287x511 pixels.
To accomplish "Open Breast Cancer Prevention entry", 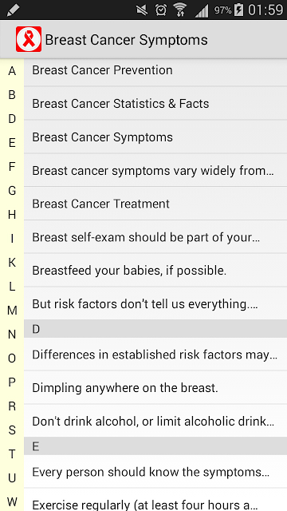I will click(155, 70).
